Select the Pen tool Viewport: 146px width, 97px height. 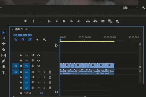4,61
